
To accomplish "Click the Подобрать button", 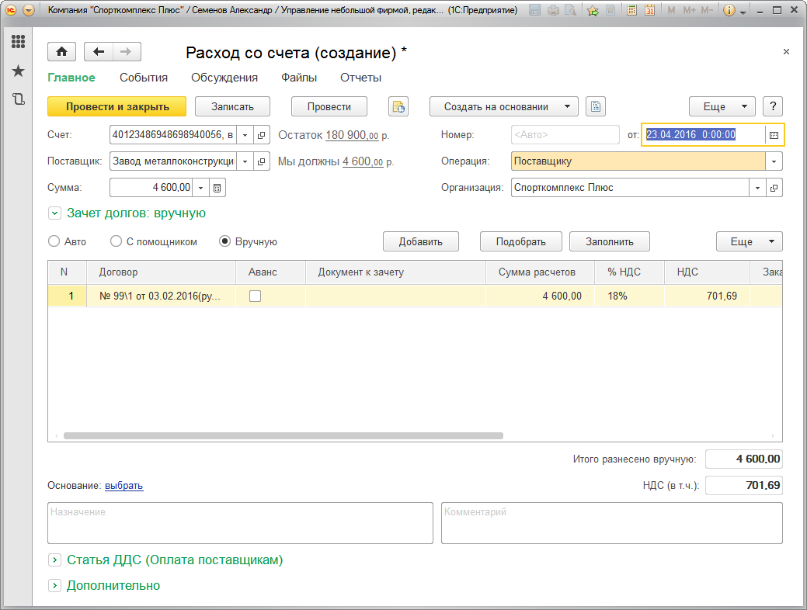I will [521, 241].
